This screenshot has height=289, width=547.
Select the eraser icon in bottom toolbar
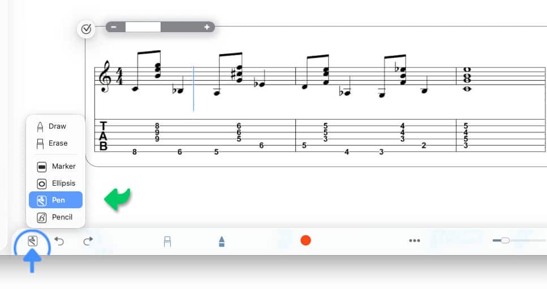click(x=167, y=241)
